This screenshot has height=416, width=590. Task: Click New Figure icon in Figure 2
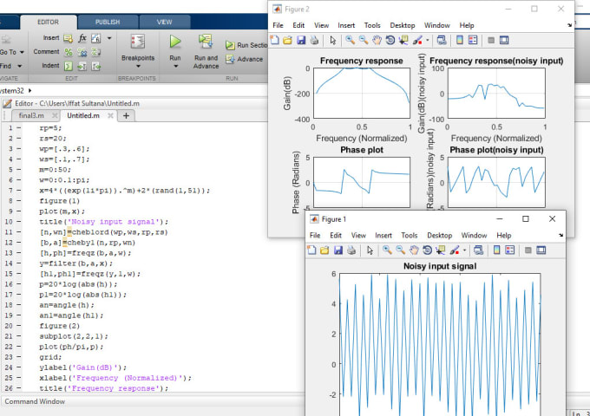275,40
